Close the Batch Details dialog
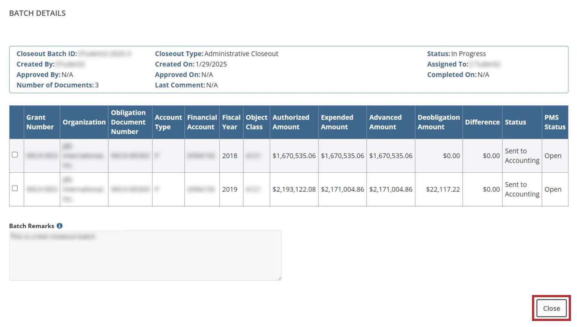 551,308
